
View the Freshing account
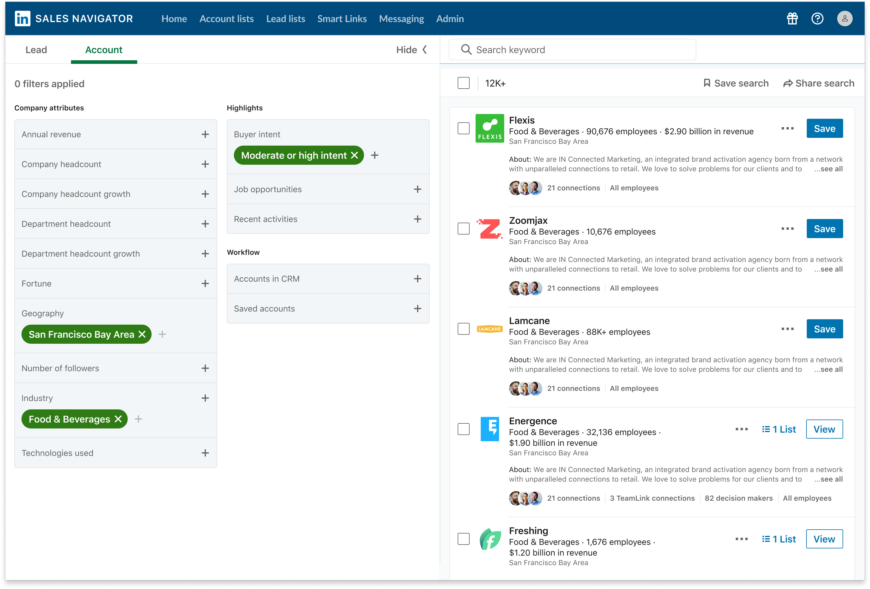tap(824, 539)
